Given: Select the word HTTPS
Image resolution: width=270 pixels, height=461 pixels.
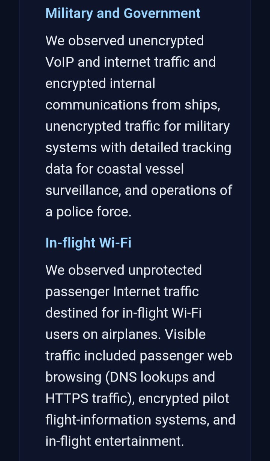Looking at the screenshot, I should 67,398.
